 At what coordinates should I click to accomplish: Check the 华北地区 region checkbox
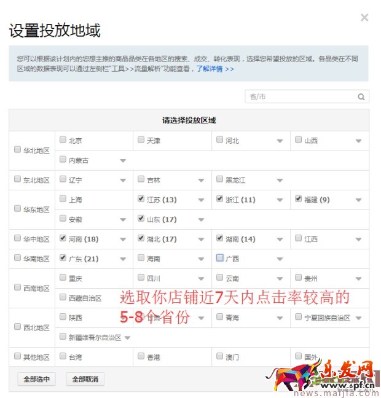point(17,149)
